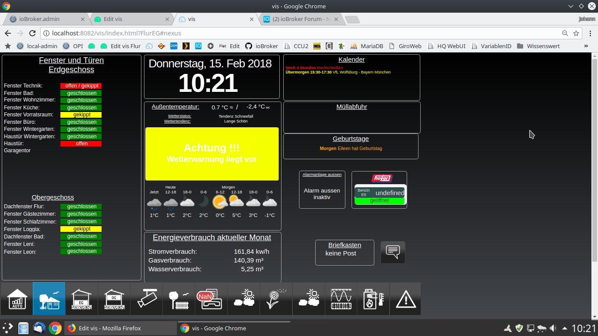Click the green geöffnet station status
598x336 pixels.
point(379,201)
